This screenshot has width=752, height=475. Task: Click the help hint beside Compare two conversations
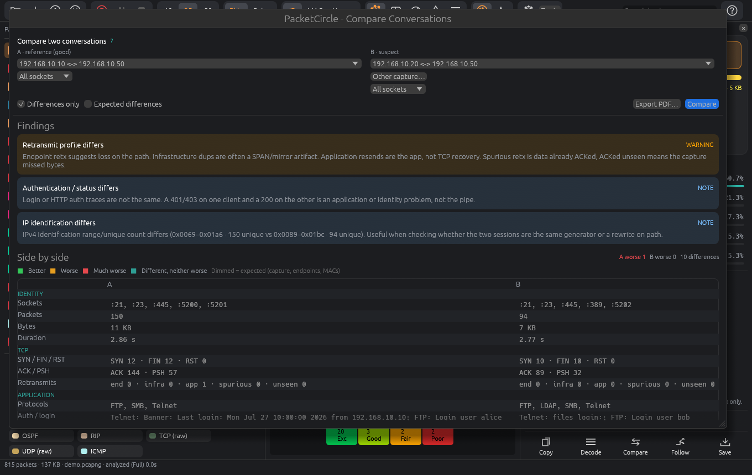point(112,41)
